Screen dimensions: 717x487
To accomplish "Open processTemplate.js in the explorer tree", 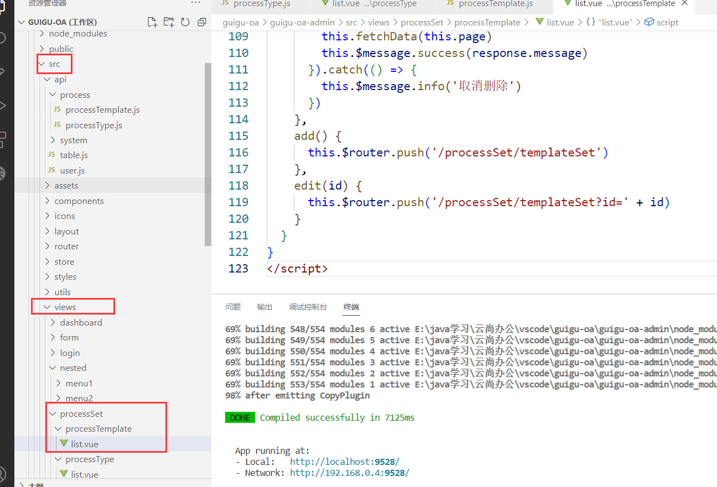I will click(x=102, y=109).
